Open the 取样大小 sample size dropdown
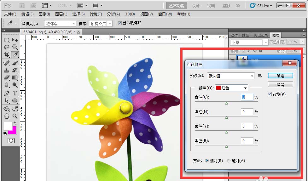308x181 pixels. coord(60,23)
